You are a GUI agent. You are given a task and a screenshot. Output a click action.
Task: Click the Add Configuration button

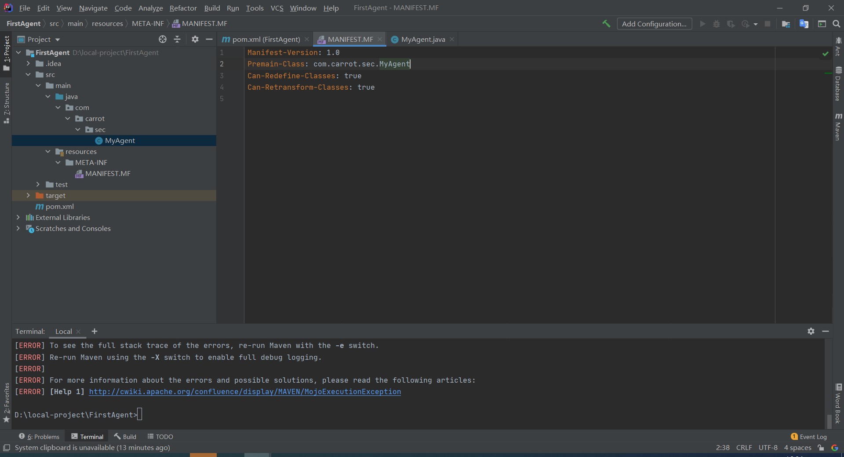click(654, 24)
